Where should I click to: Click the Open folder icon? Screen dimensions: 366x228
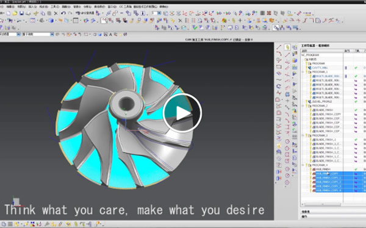click(15, 13)
